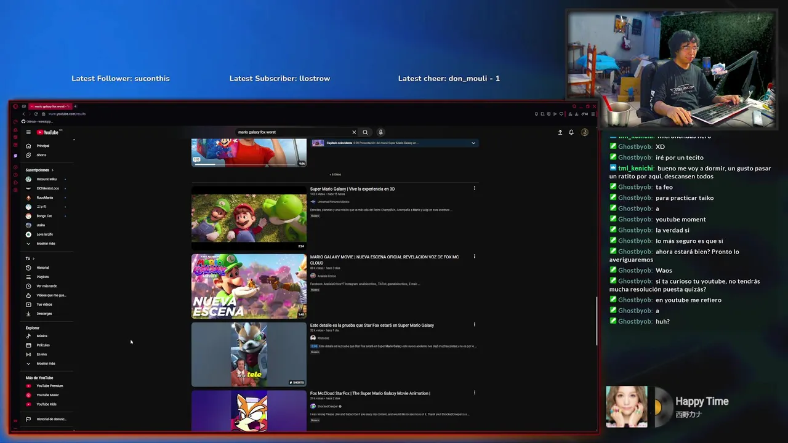Screen dimensions: 788x443
Task: Click the browser address bar youtube.com/results
Action: point(67,114)
